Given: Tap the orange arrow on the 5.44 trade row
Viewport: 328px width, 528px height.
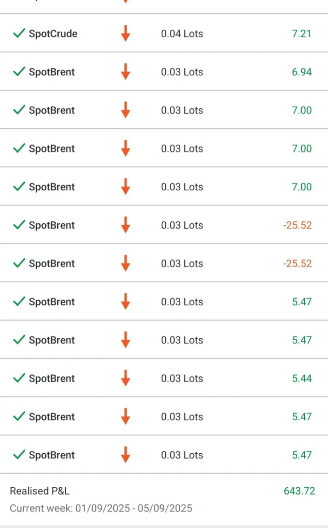Looking at the screenshot, I should point(125,378).
